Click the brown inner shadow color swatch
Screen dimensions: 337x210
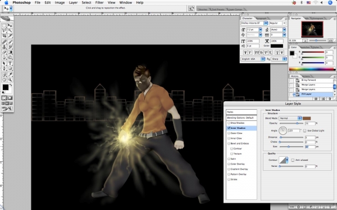(x=307, y=118)
